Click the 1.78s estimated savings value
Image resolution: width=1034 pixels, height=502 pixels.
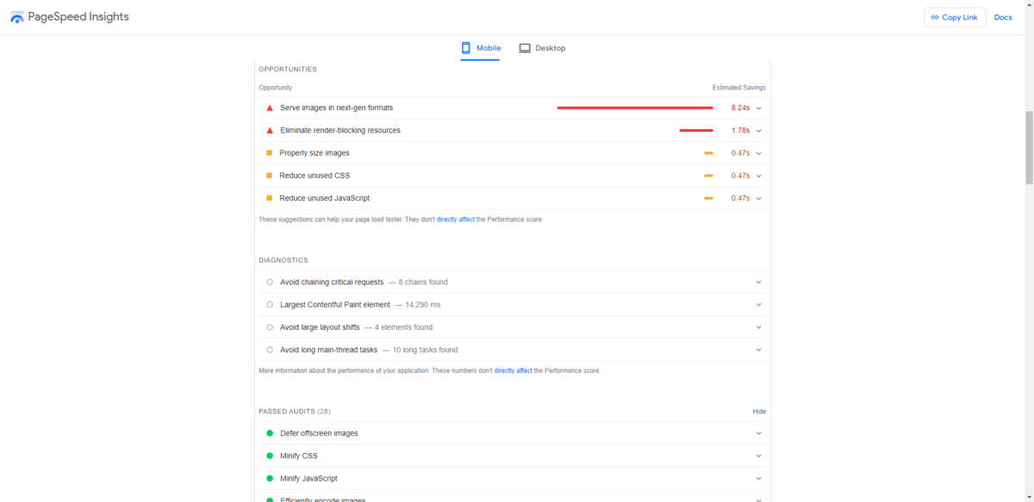(x=740, y=130)
